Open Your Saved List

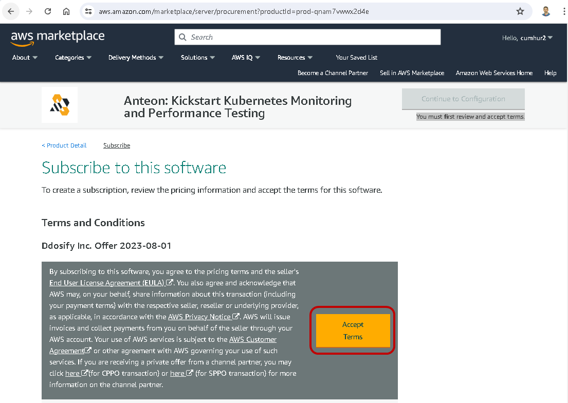356,57
